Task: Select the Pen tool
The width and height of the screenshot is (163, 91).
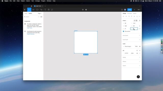Action: click(41, 10)
